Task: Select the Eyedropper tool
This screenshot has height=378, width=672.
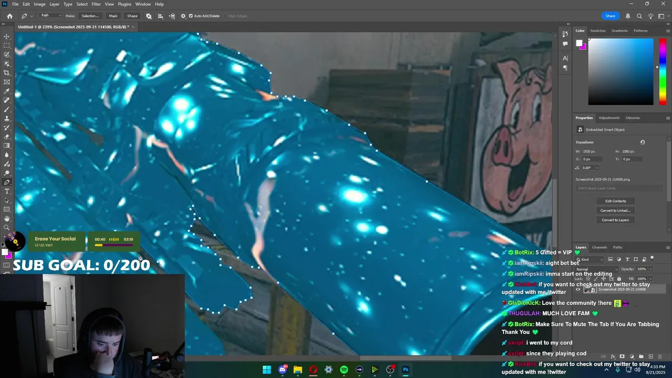Action: [x=7, y=91]
